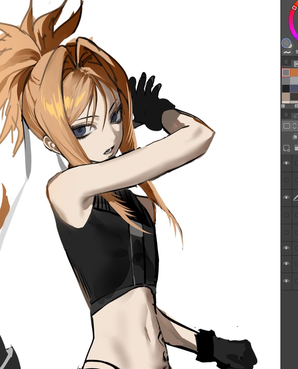Pick the selected gray swatch with red border
The width and height of the screenshot is (298, 369).
(x=286, y=73)
